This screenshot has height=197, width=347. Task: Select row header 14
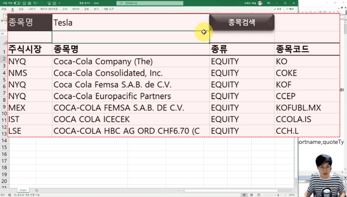click(x=4, y=141)
